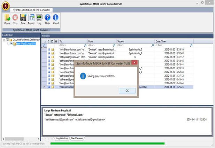Select SysInfoTools MBOX to NSF Converter ribbon tab
Screen dimensions: 215x148
pyautogui.click(x=31, y=10)
